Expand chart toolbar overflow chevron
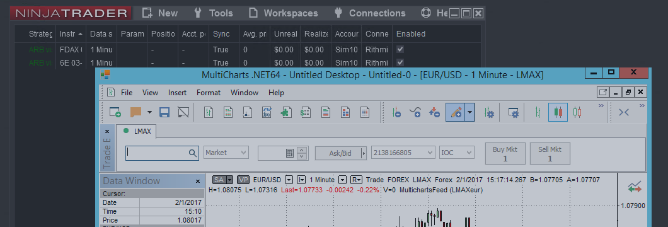 coord(601,106)
